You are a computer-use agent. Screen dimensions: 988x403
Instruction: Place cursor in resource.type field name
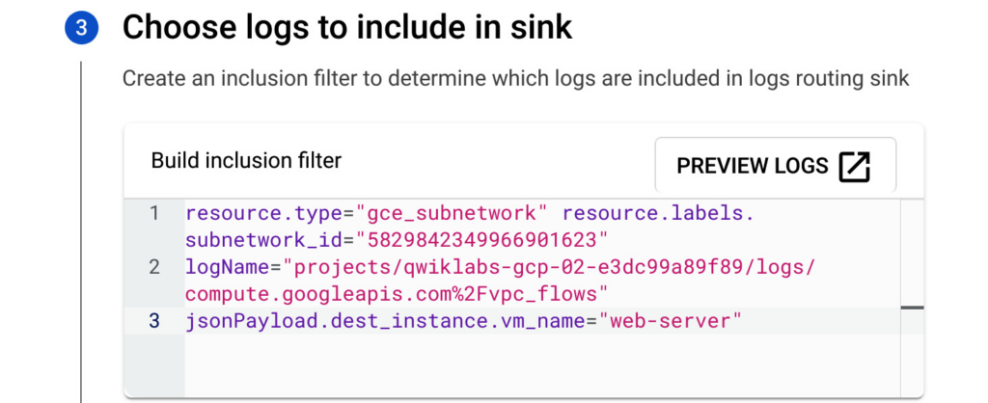tap(264, 213)
